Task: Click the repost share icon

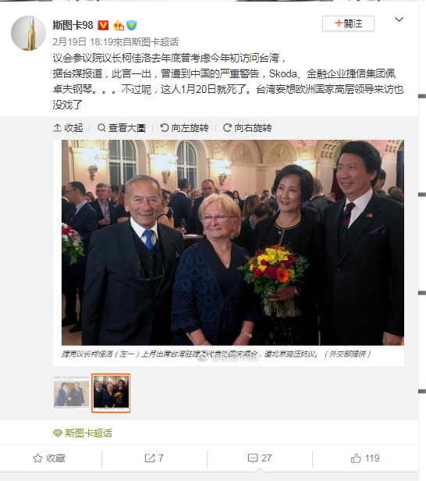Action: click(150, 458)
